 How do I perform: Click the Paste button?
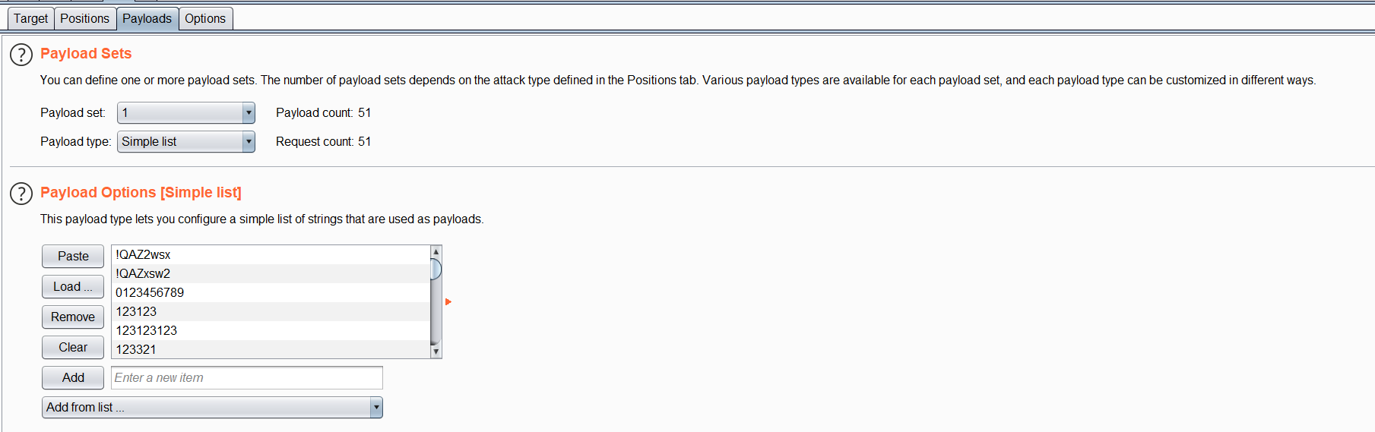click(x=73, y=257)
